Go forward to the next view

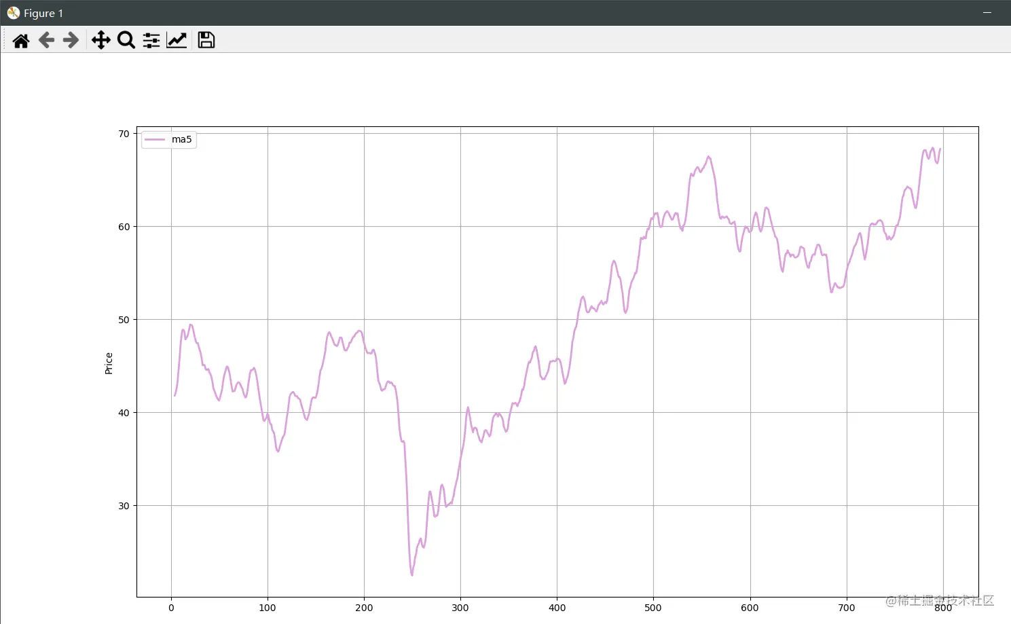(71, 40)
